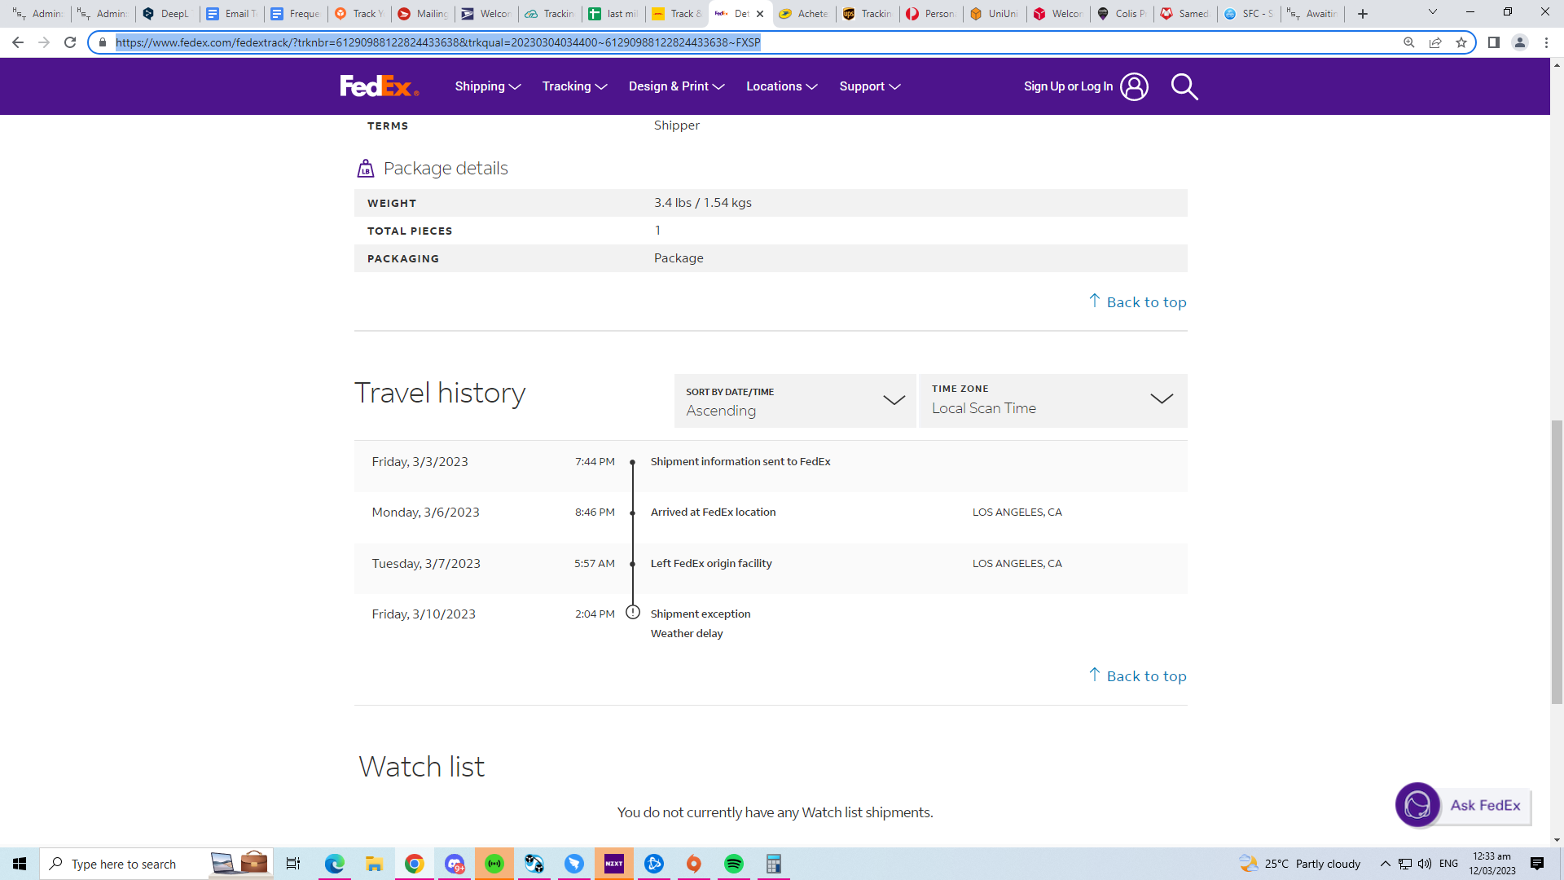Click the Ask FedEx chat assistant icon

click(1417, 805)
